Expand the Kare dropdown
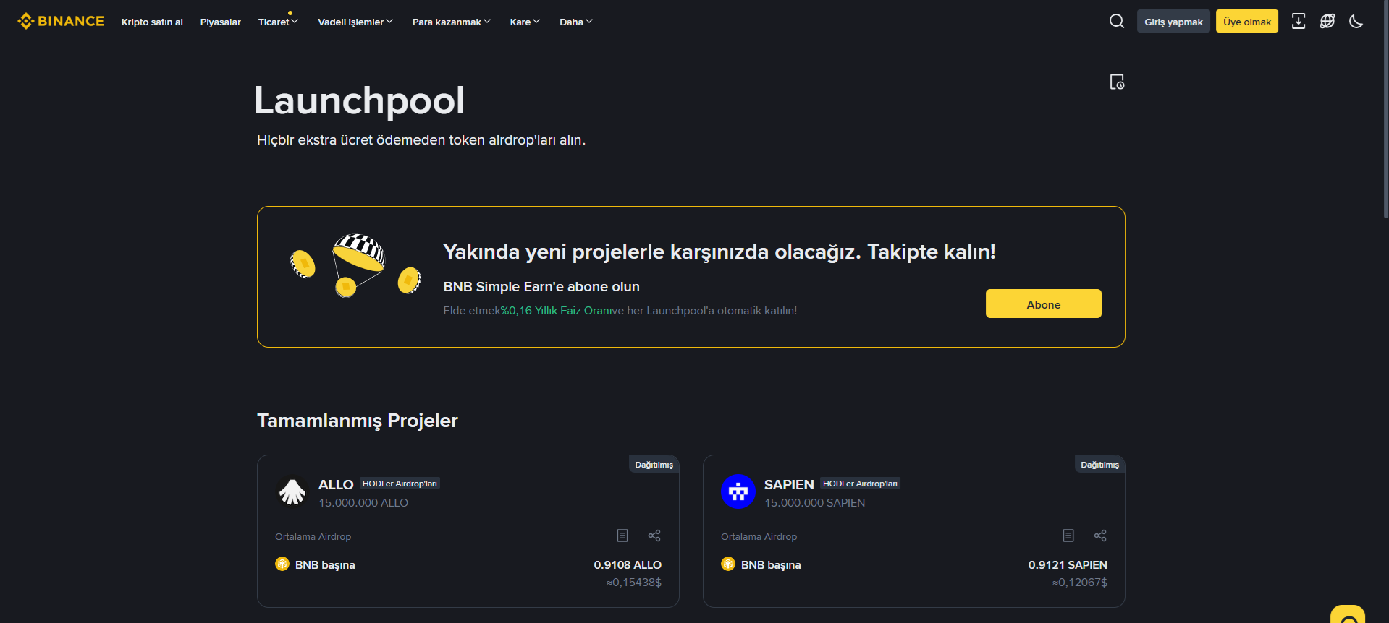Image resolution: width=1389 pixels, height=623 pixels. [525, 22]
